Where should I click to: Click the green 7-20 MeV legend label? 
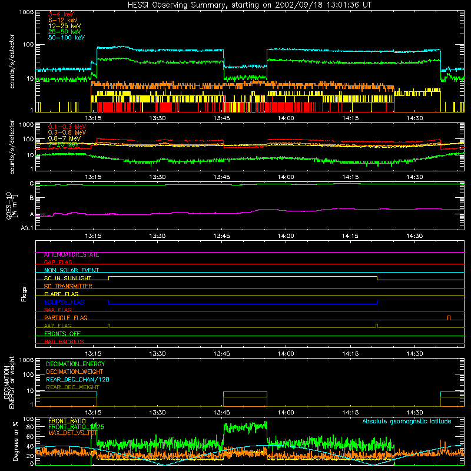(63, 144)
